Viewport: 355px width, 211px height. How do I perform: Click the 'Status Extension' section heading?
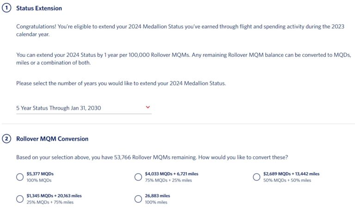click(x=39, y=8)
